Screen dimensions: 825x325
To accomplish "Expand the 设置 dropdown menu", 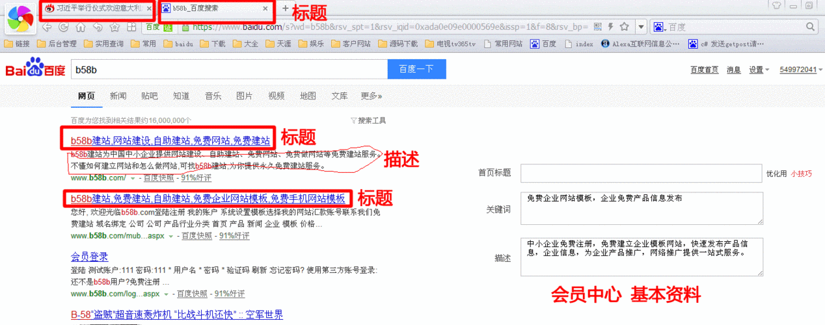I will click(x=759, y=70).
